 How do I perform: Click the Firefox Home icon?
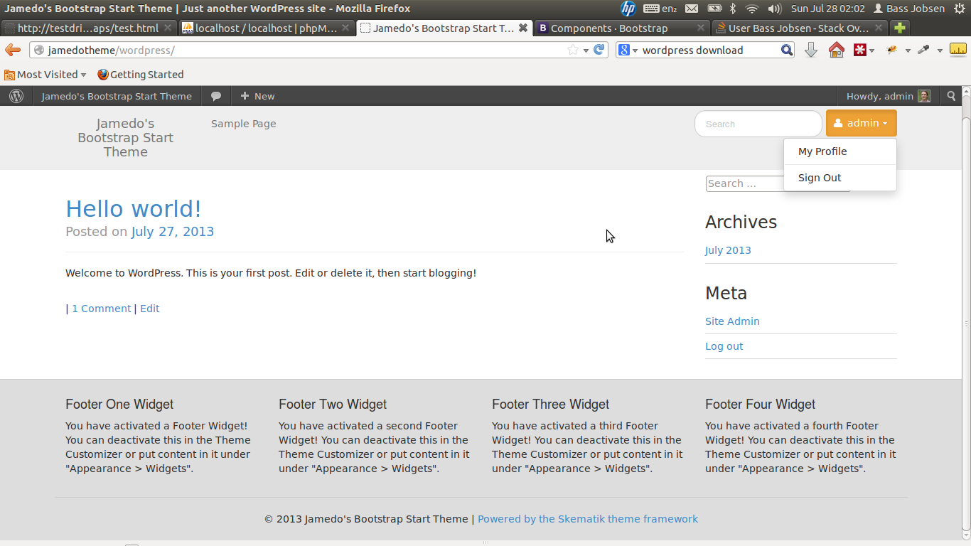click(837, 50)
